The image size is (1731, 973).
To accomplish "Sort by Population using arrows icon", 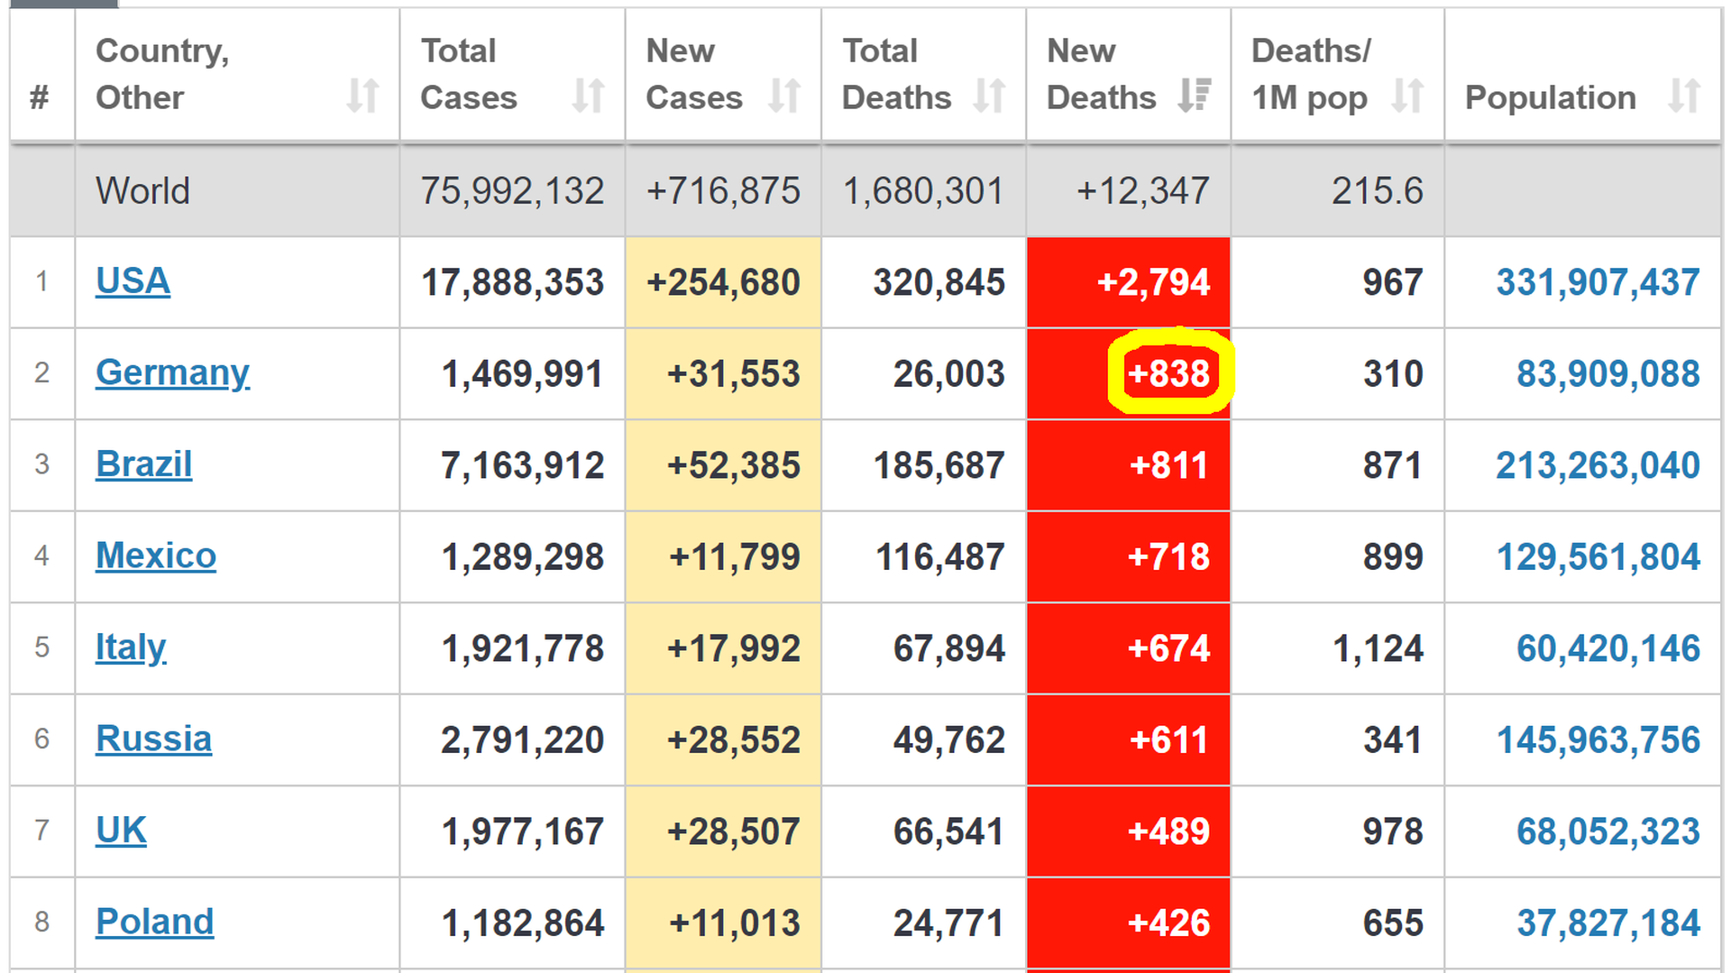I will coord(1683,96).
